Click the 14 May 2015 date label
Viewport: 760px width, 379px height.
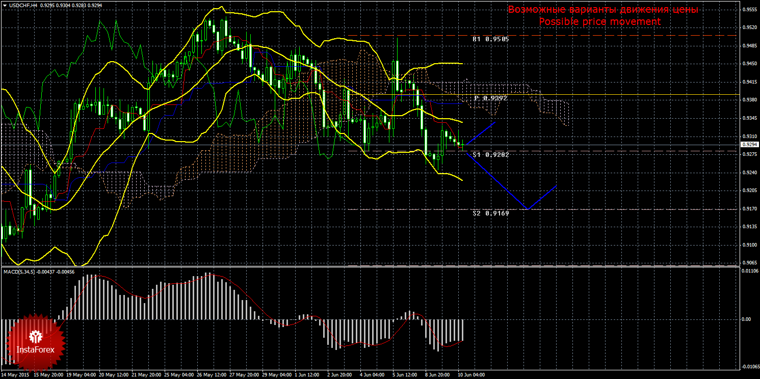click(15, 375)
